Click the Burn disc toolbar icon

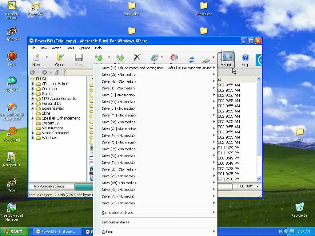[174, 57]
